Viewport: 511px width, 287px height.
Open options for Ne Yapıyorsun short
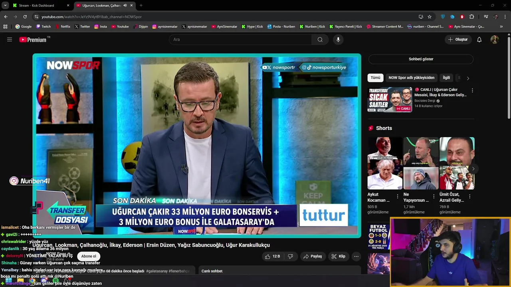pos(434,197)
